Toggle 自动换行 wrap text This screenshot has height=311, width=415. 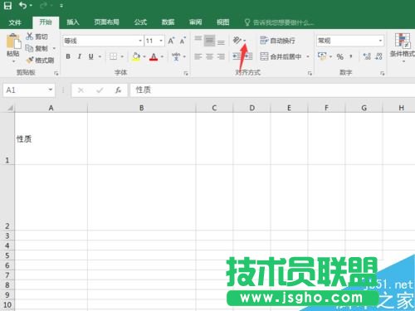(278, 41)
